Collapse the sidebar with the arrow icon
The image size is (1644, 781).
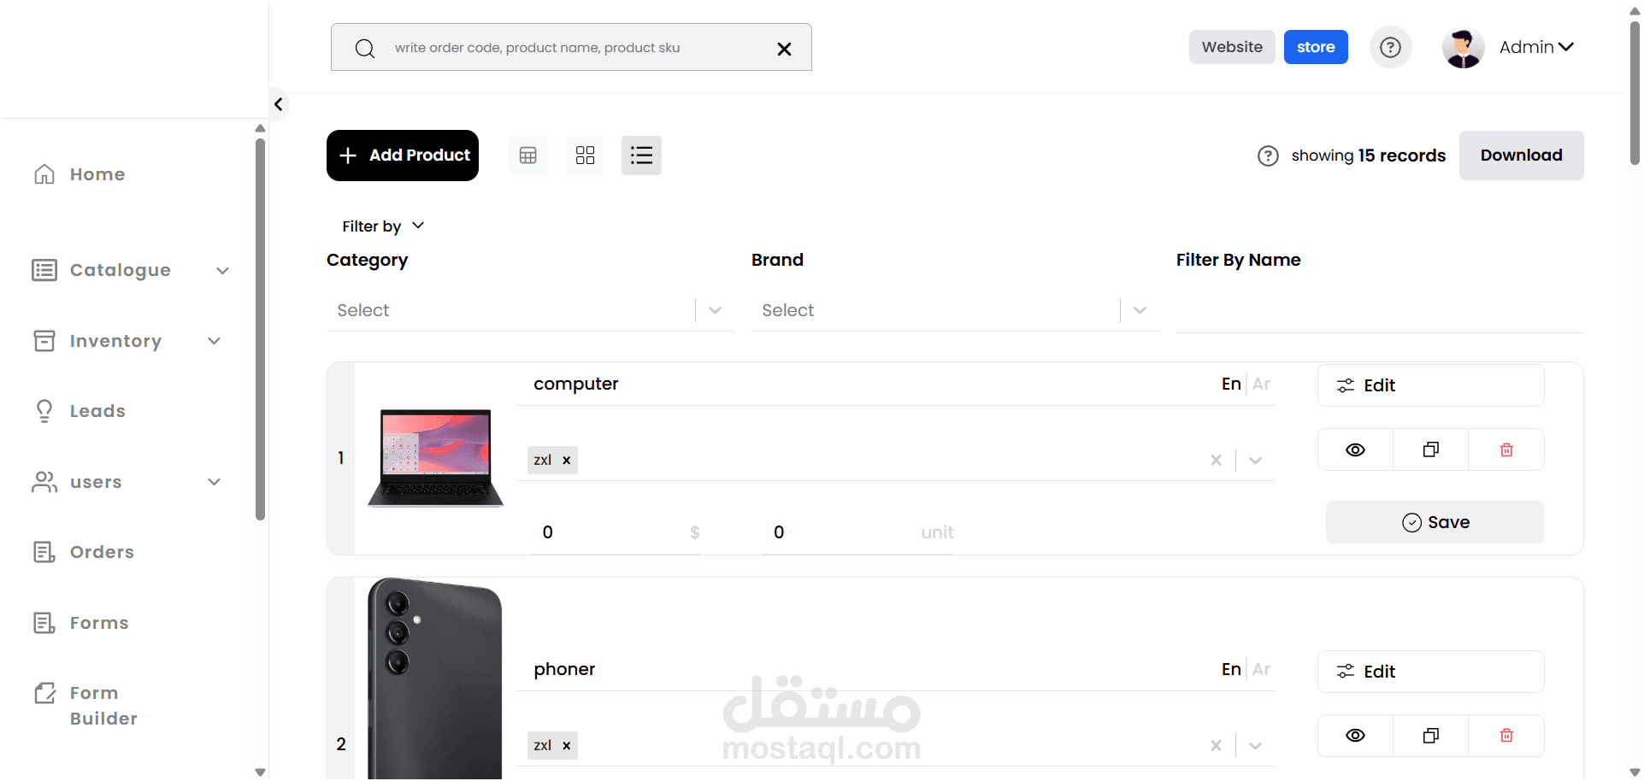tap(279, 104)
